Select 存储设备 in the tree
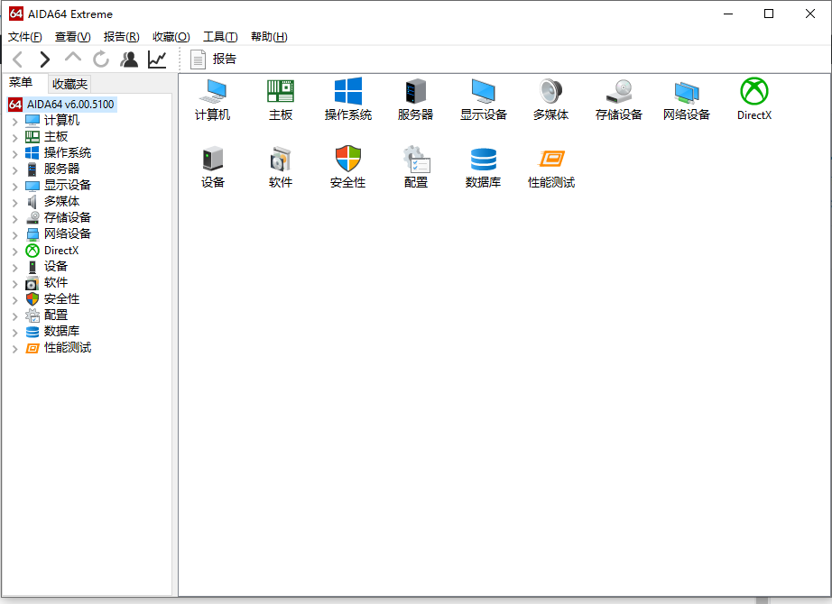The width and height of the screenshot is (832, 604). (x=68, y=217)
